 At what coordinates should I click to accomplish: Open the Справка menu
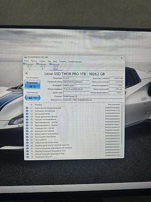[x=63, y=62]
